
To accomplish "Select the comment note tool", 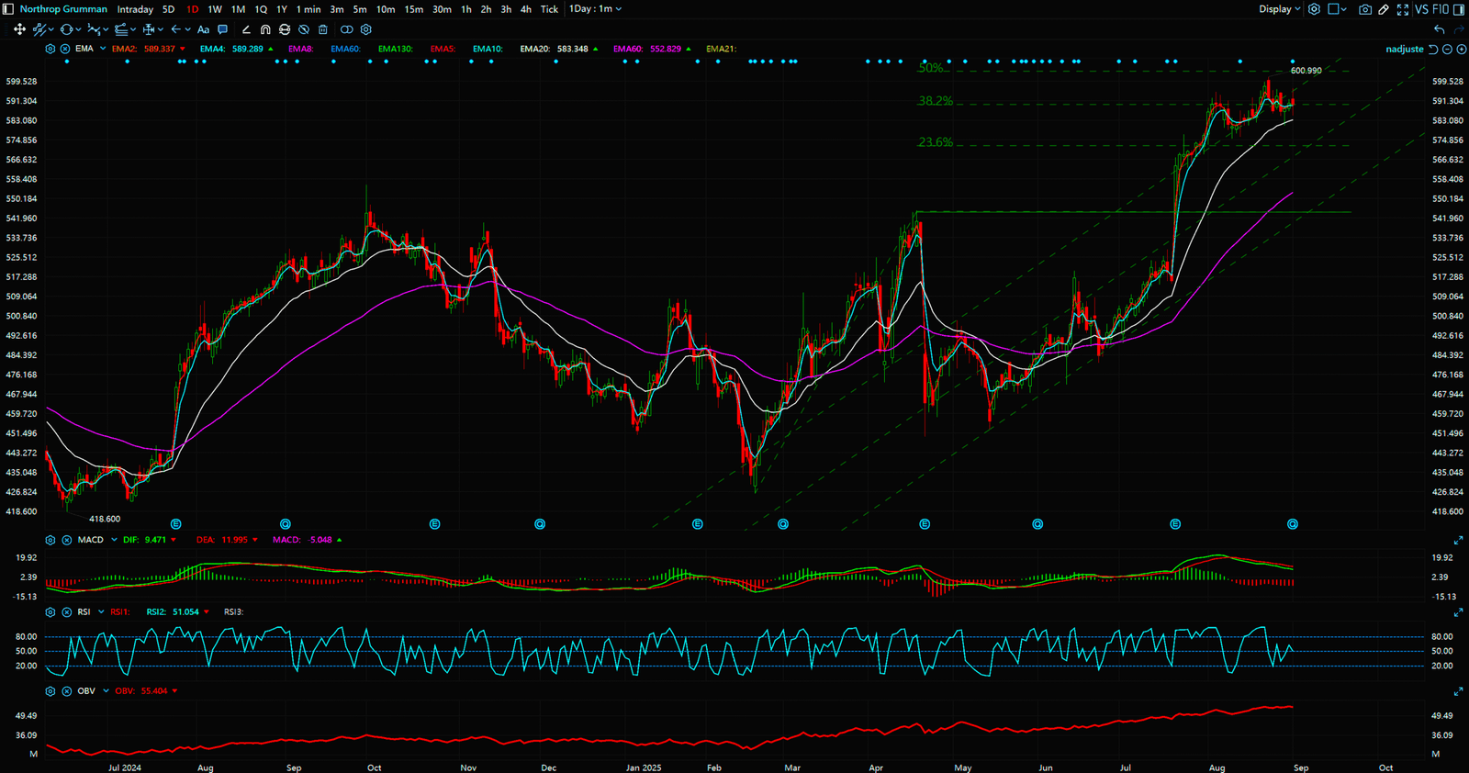I will [222, 29].
